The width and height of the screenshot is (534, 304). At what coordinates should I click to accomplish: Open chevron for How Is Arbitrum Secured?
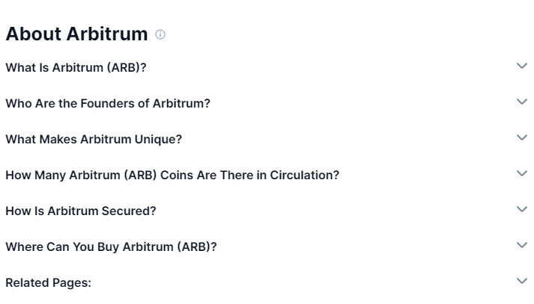[x=522, y=210]
